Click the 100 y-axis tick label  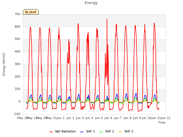coord(17,89)
